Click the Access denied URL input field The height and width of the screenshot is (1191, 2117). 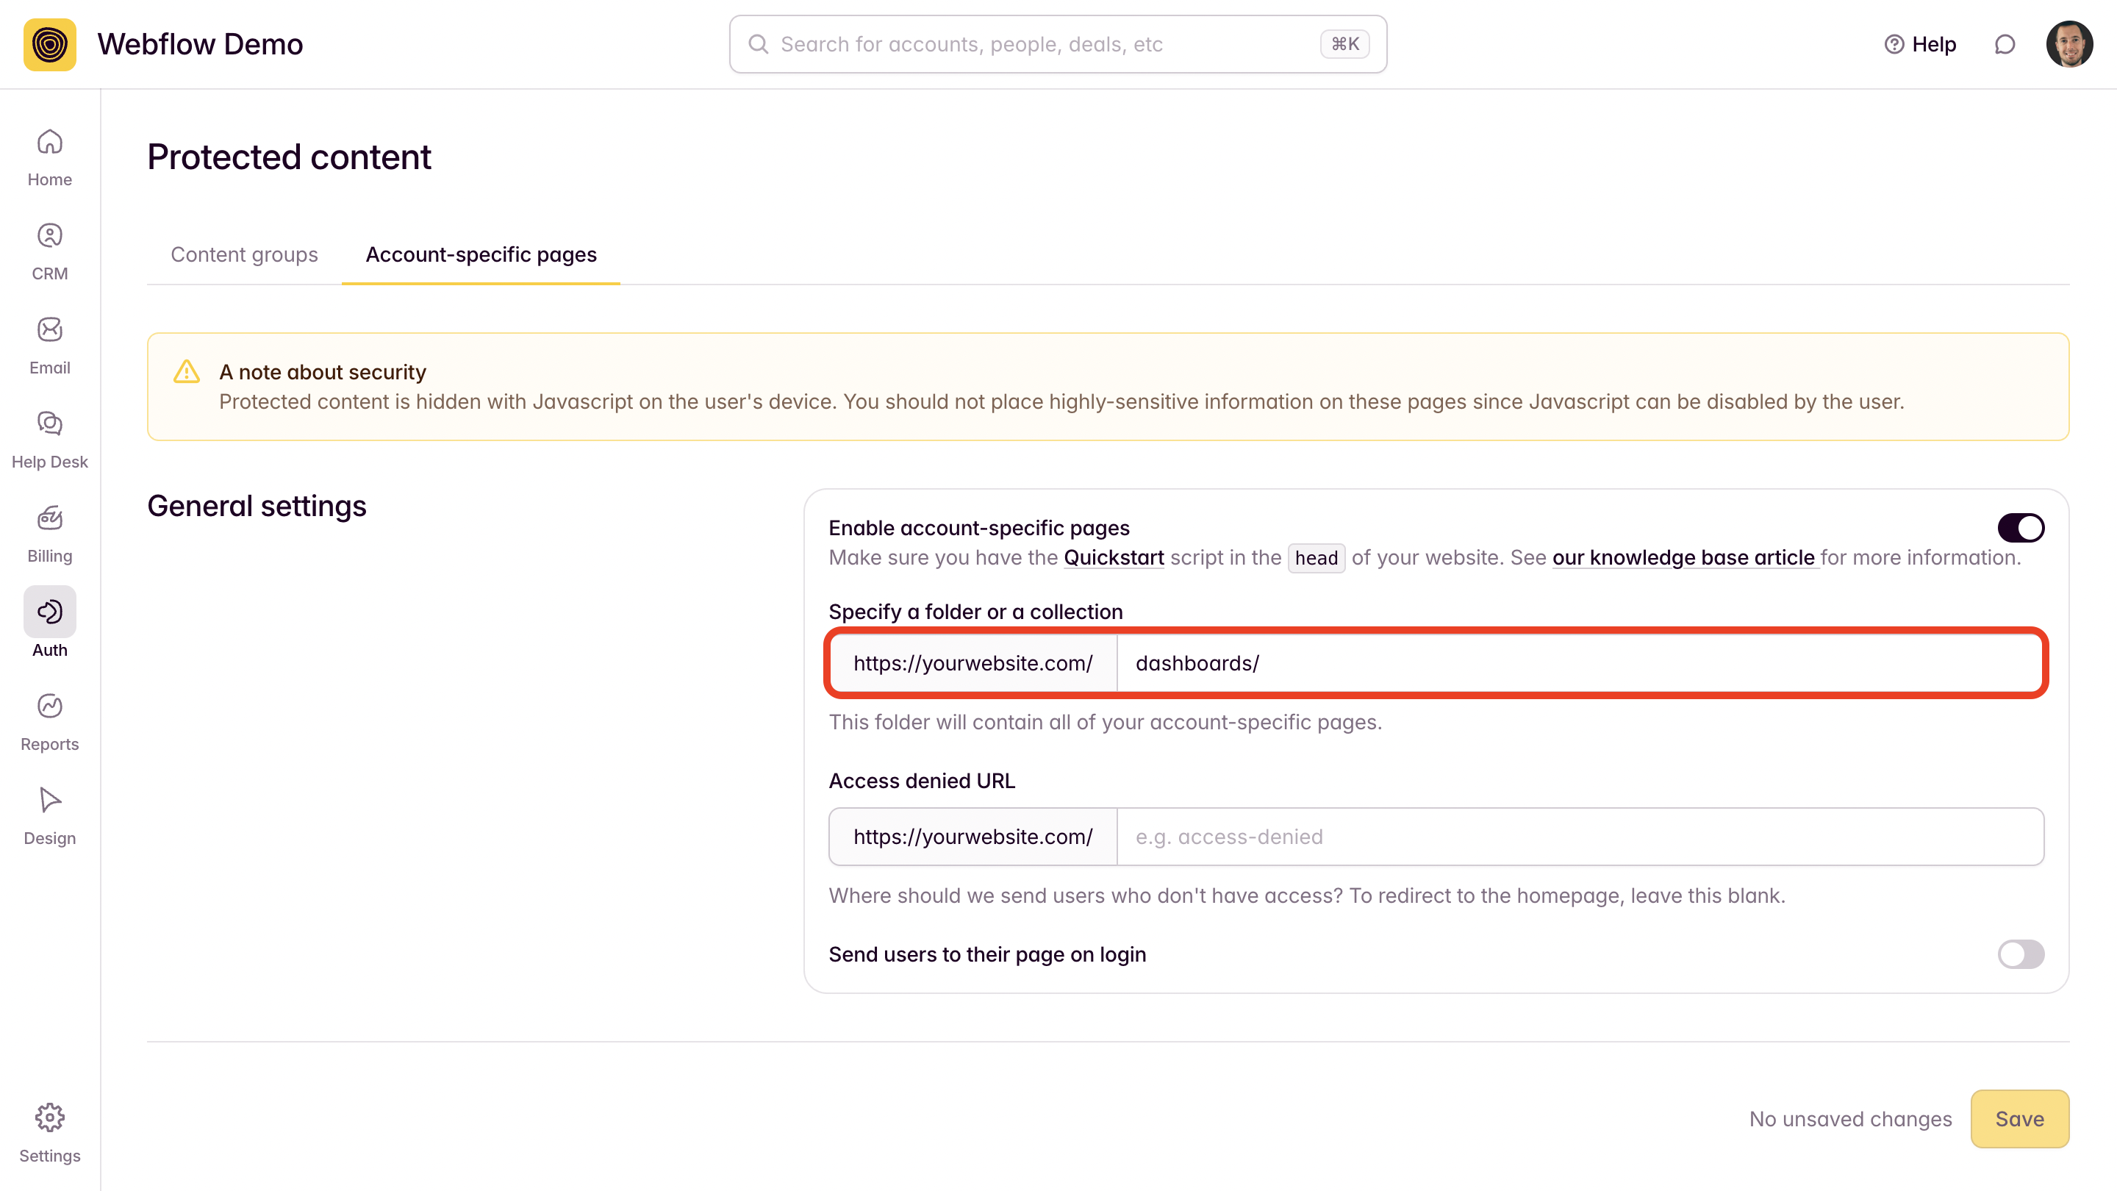tap(1579, 837)
